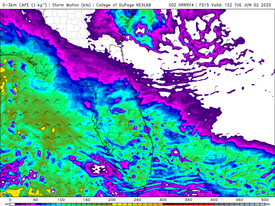Click the 'Storm Motion (kts)' header text
This screenshot has width=275, height=206.
(x=71, y=5)
